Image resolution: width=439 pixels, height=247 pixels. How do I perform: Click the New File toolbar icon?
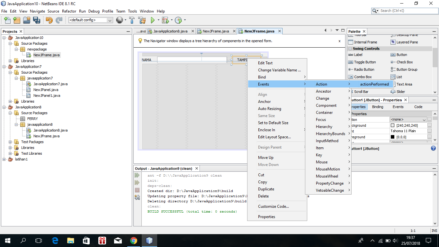pos(7,20)
